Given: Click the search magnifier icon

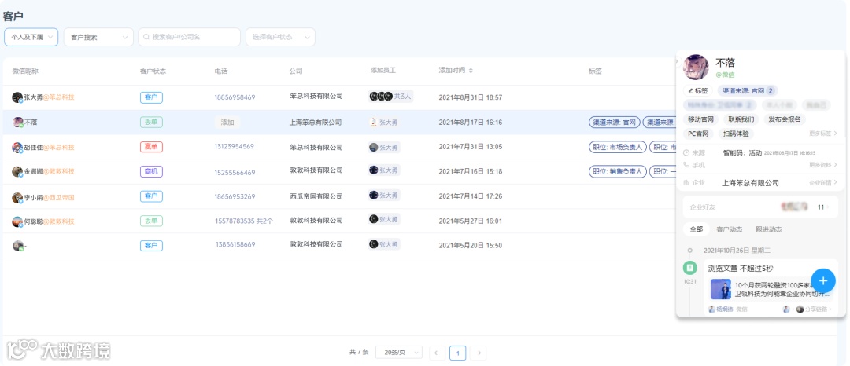Looking at the screenshot, I should point(146,37).
